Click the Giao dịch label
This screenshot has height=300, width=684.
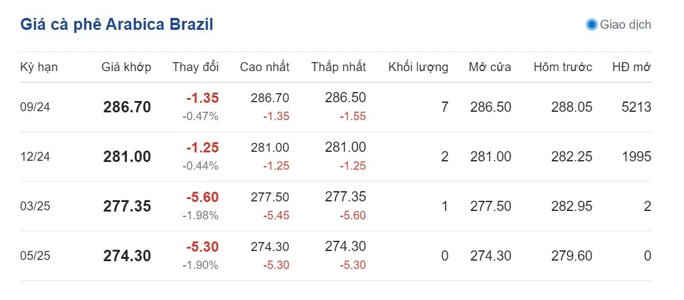tap(625, 25)
